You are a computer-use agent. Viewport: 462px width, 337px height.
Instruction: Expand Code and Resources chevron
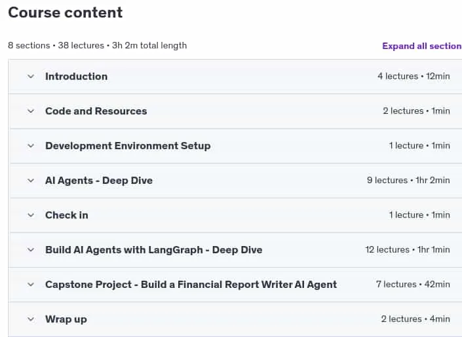tap(31, 111)
